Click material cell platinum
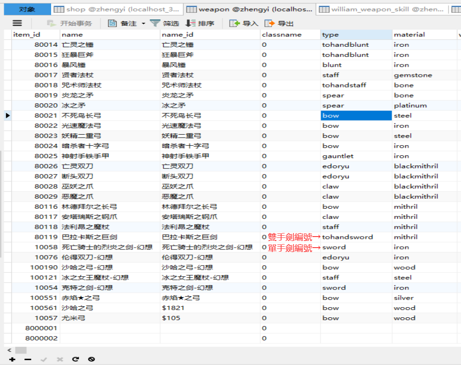Viewport: 461px width, 365px height. [x=425, y=105]
